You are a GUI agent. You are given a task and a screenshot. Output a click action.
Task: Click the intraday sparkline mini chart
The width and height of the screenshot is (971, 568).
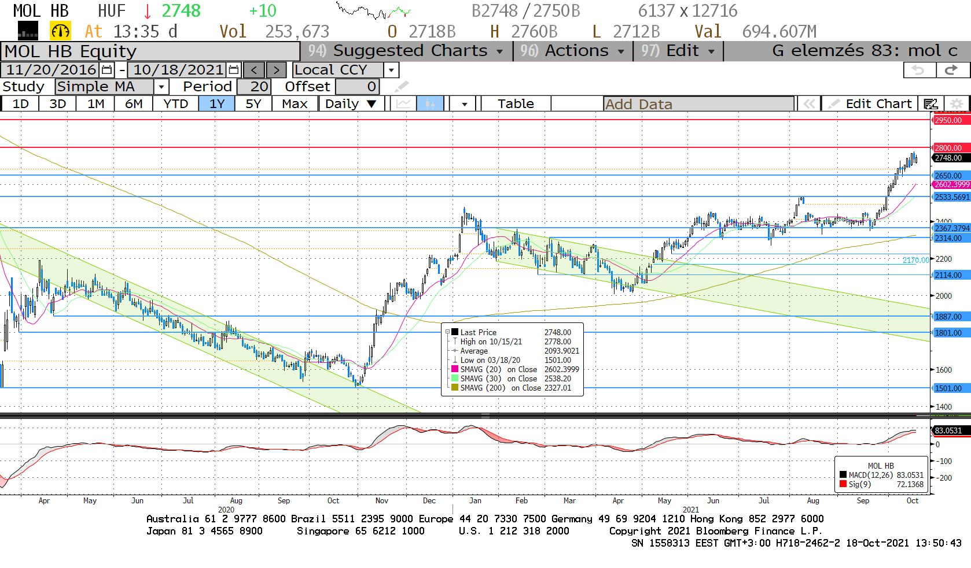(x=373, y=10)
